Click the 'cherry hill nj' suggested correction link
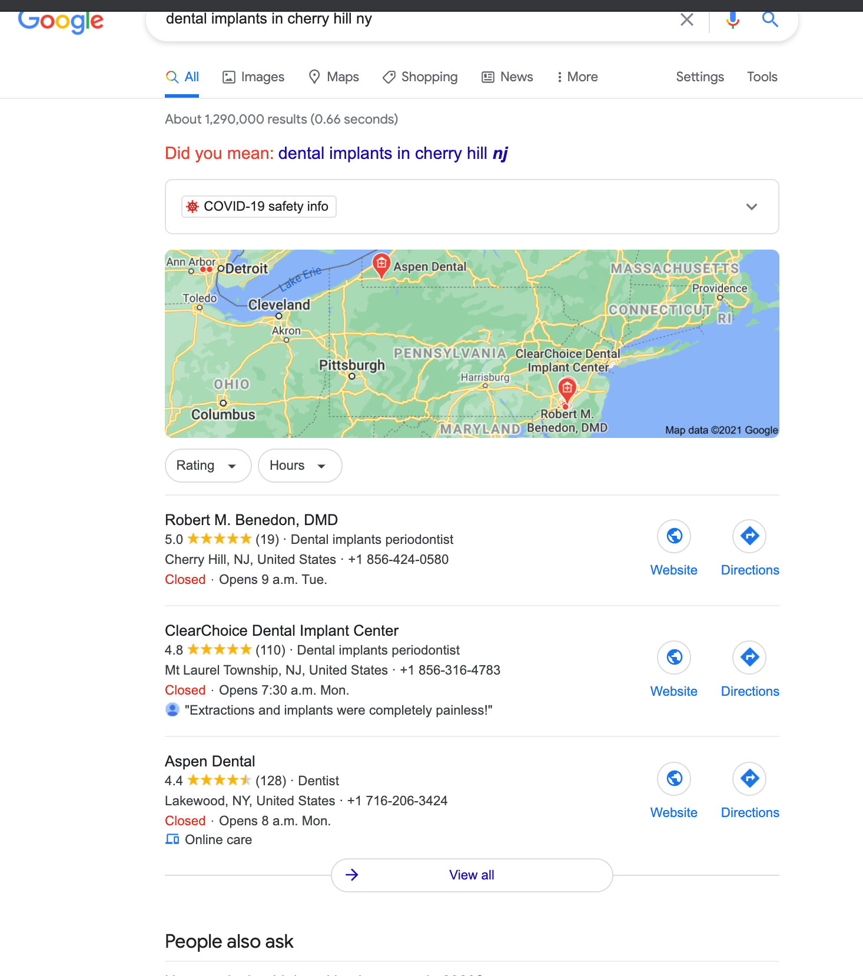This screenshot has height=976, width=863. (393, 154)
